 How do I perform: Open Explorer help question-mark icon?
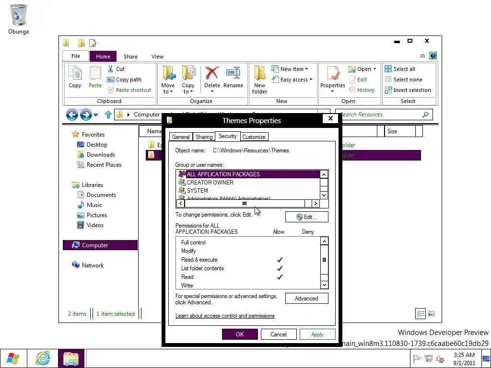433,56
